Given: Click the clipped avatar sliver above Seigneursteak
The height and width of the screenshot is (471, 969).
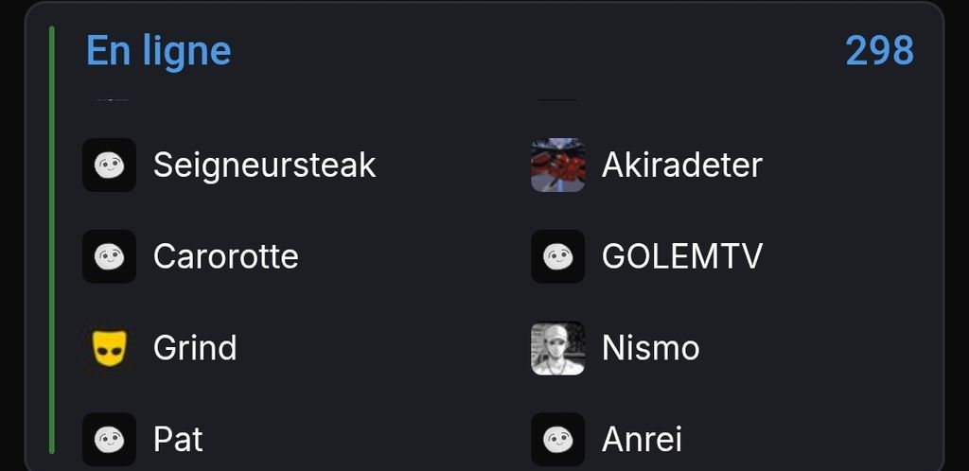Looking at the screenshot, I should [110, 97].
